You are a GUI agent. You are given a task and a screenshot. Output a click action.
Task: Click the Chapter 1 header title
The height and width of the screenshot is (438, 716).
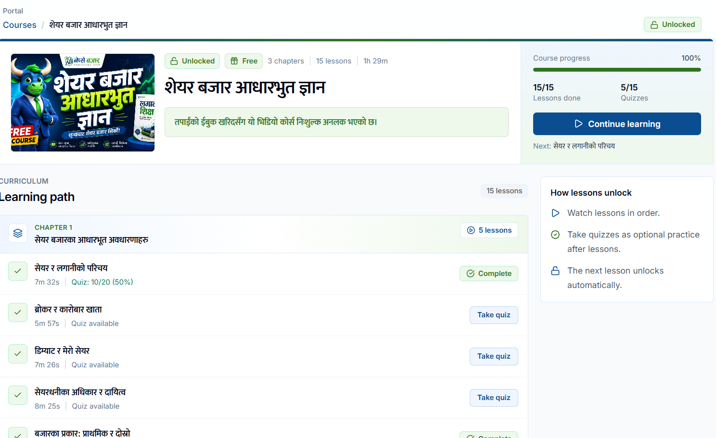pyautogui.click(x=91, y=239)
